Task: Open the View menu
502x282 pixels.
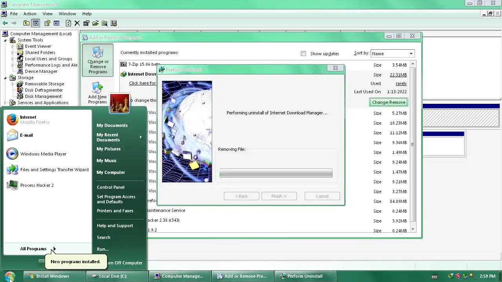Action: 47,14
